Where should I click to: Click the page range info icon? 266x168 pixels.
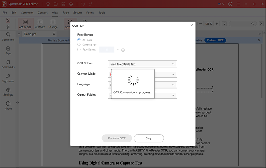(x=123, y=50)
